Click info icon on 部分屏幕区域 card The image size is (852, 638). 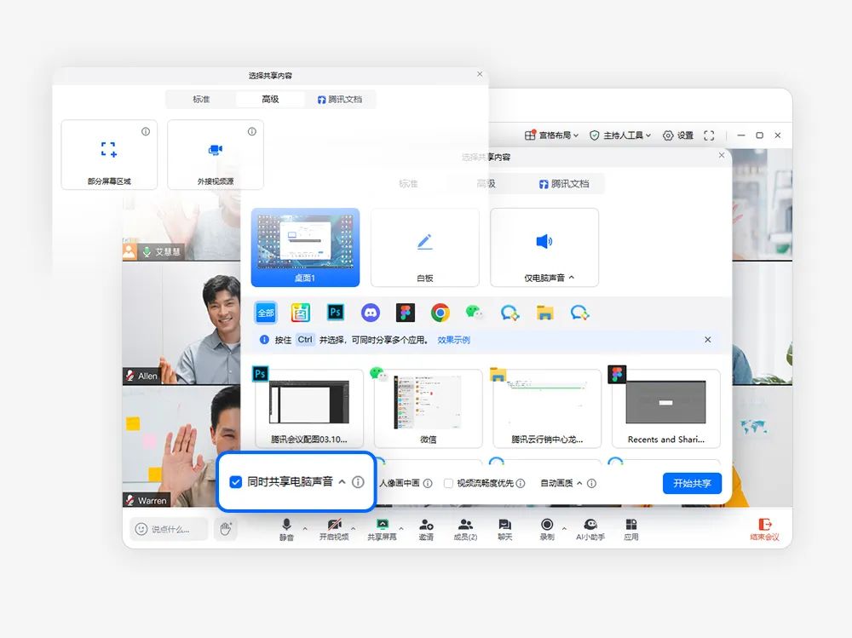(146, 131)
